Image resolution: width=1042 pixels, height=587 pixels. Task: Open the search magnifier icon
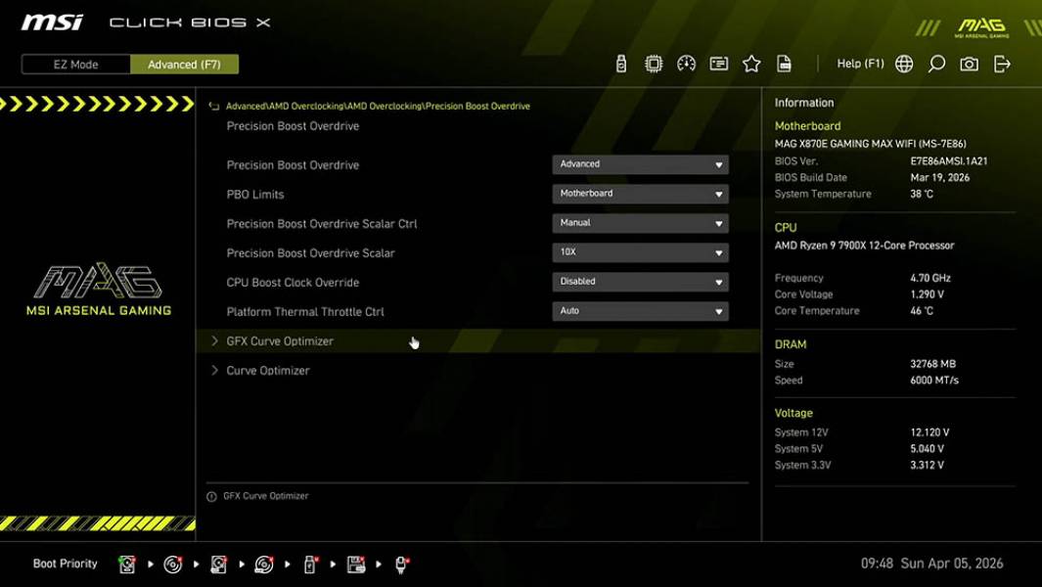click(935, 64)
